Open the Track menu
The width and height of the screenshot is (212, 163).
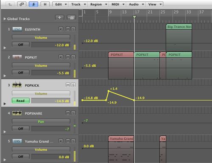[78, 4]
